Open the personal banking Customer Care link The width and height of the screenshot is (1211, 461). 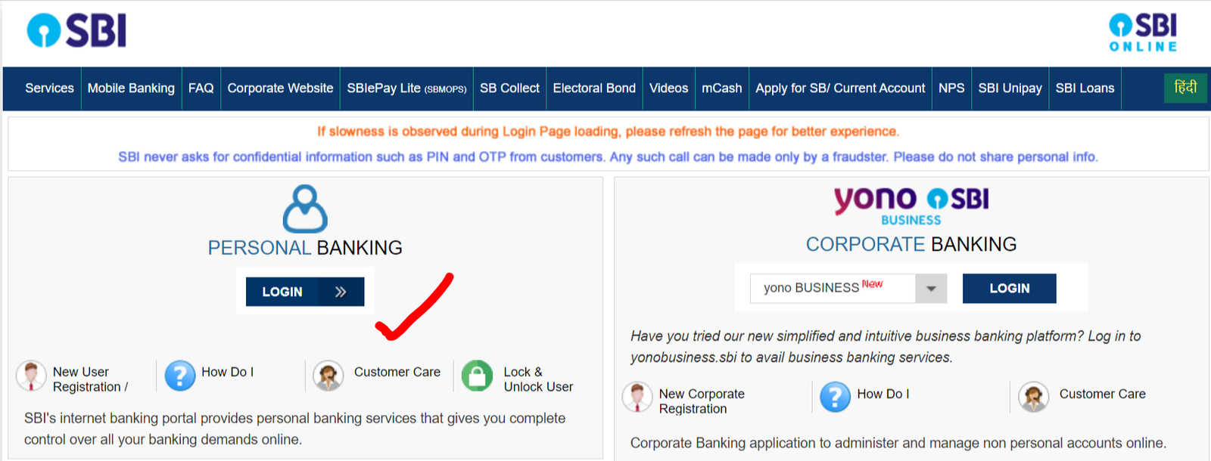click(397, 372)
